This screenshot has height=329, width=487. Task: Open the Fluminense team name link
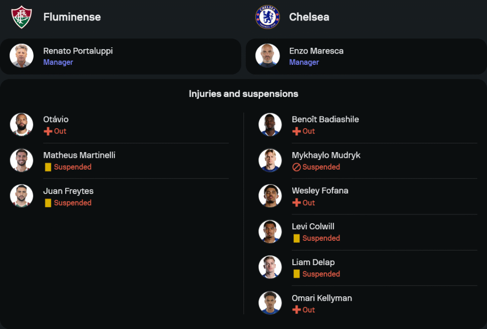pos(72,17)
